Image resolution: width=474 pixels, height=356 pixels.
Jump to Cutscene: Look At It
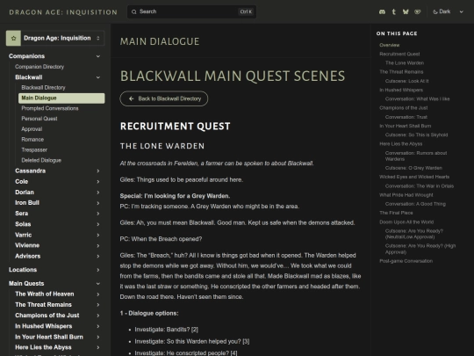407,81
